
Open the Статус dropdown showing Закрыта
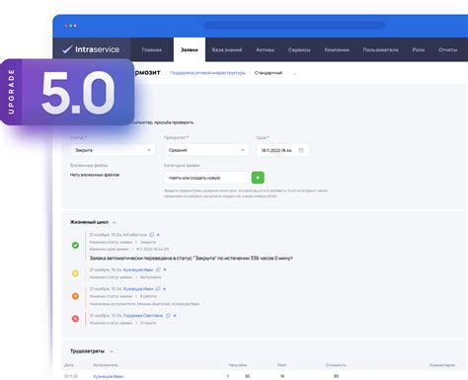pos(113,150)
